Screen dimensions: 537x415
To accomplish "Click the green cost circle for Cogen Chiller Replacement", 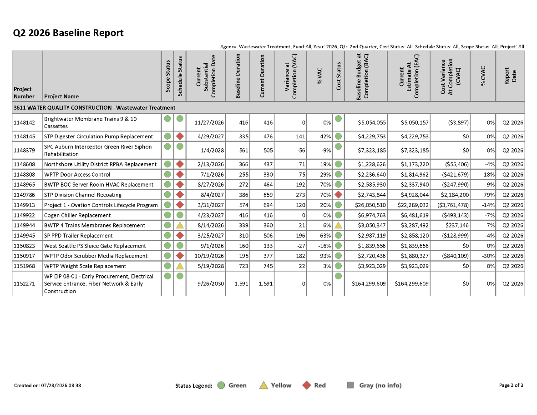I will (339, 215).
